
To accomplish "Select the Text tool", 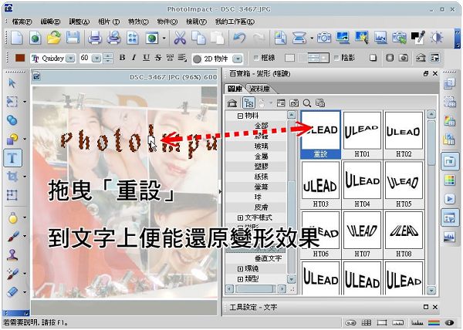I will (x=12, y=158).
